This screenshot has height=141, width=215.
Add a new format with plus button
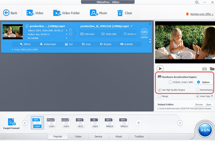(139, 123)
